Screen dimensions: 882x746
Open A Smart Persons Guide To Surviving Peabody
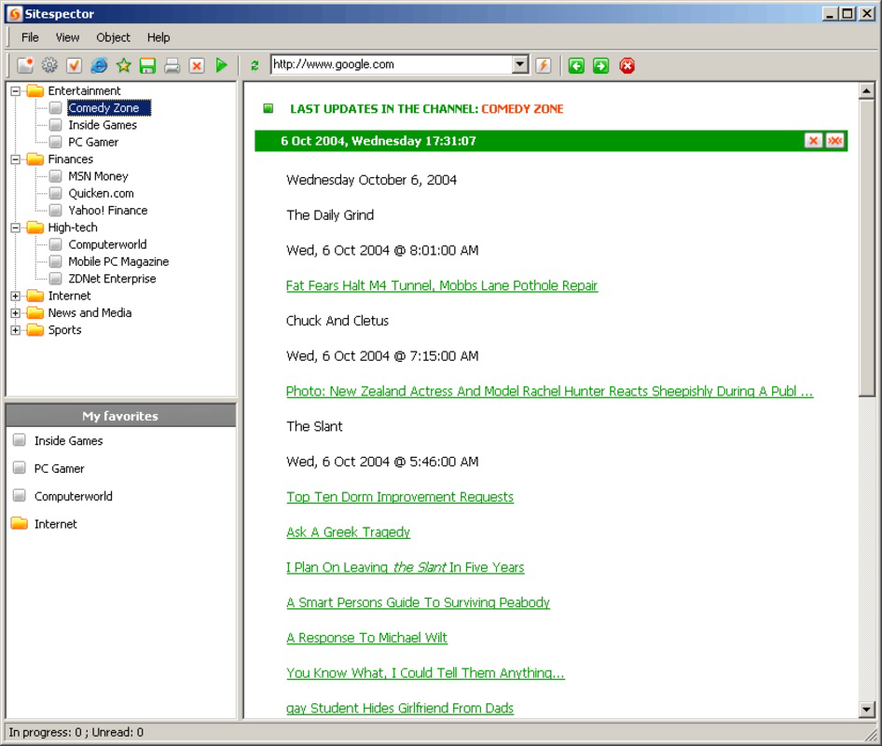[418, 602]
